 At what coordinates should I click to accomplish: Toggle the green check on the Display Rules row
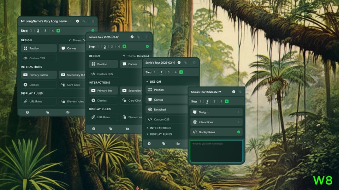tap(239, 132)
